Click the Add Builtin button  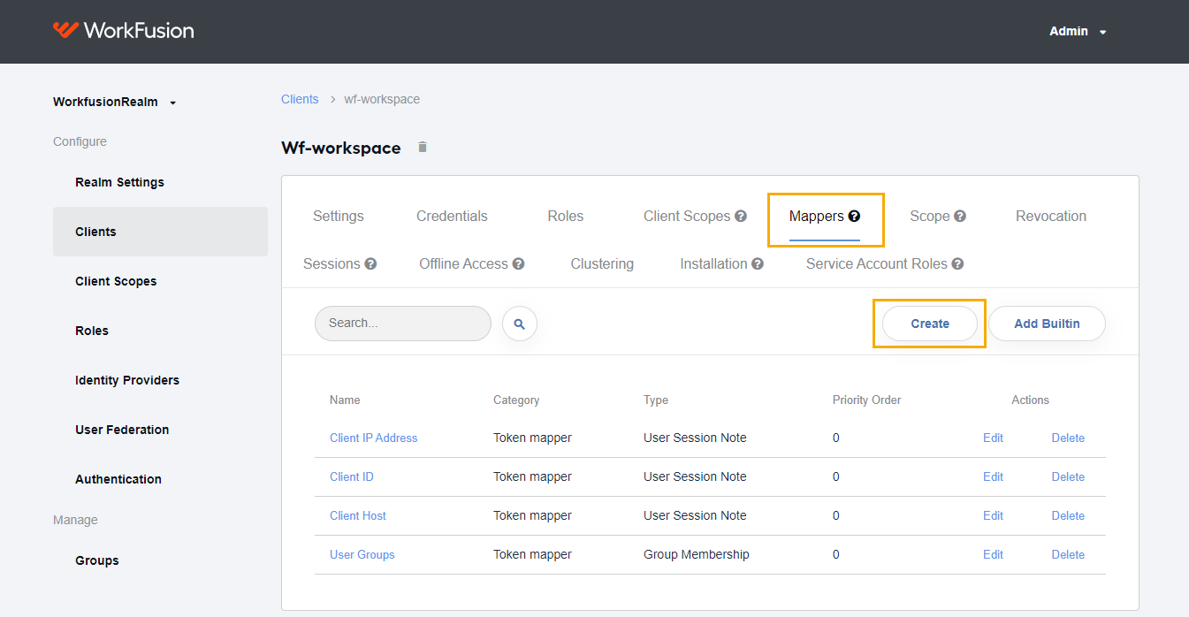[x=1047, y=324]
